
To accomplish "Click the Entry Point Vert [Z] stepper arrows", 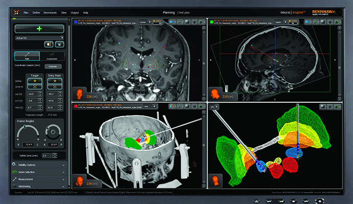I will click(60, 107).
